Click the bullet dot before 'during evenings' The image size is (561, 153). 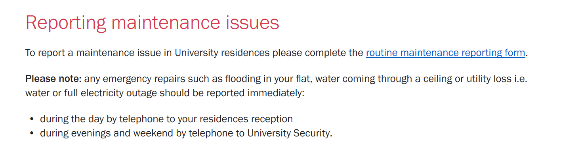coord(32,134)
